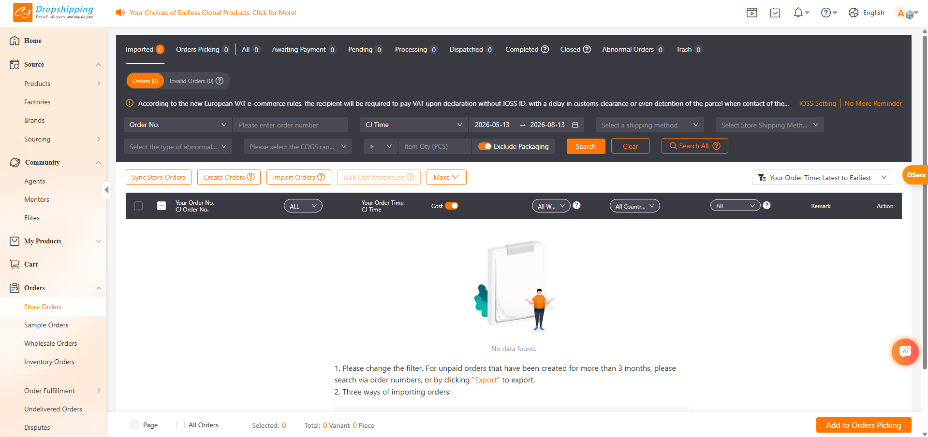
Task: Click help icon next to Invalid Orders
Action: (220, 81)
